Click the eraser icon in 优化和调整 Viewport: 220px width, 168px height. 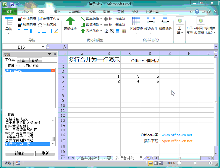(106, 31)
